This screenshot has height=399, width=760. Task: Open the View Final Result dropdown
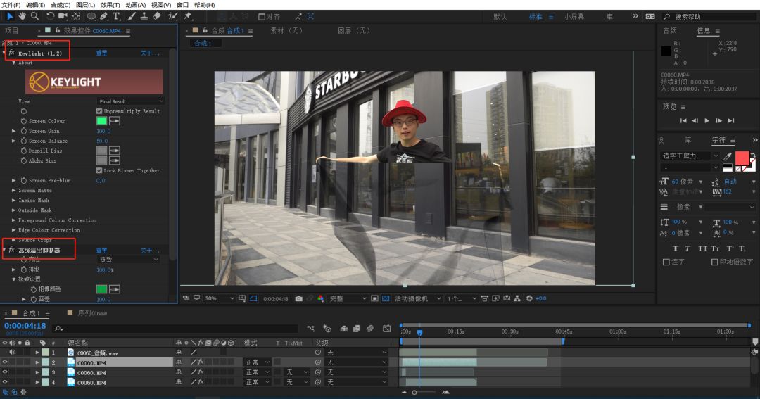[x=131, y=101]
